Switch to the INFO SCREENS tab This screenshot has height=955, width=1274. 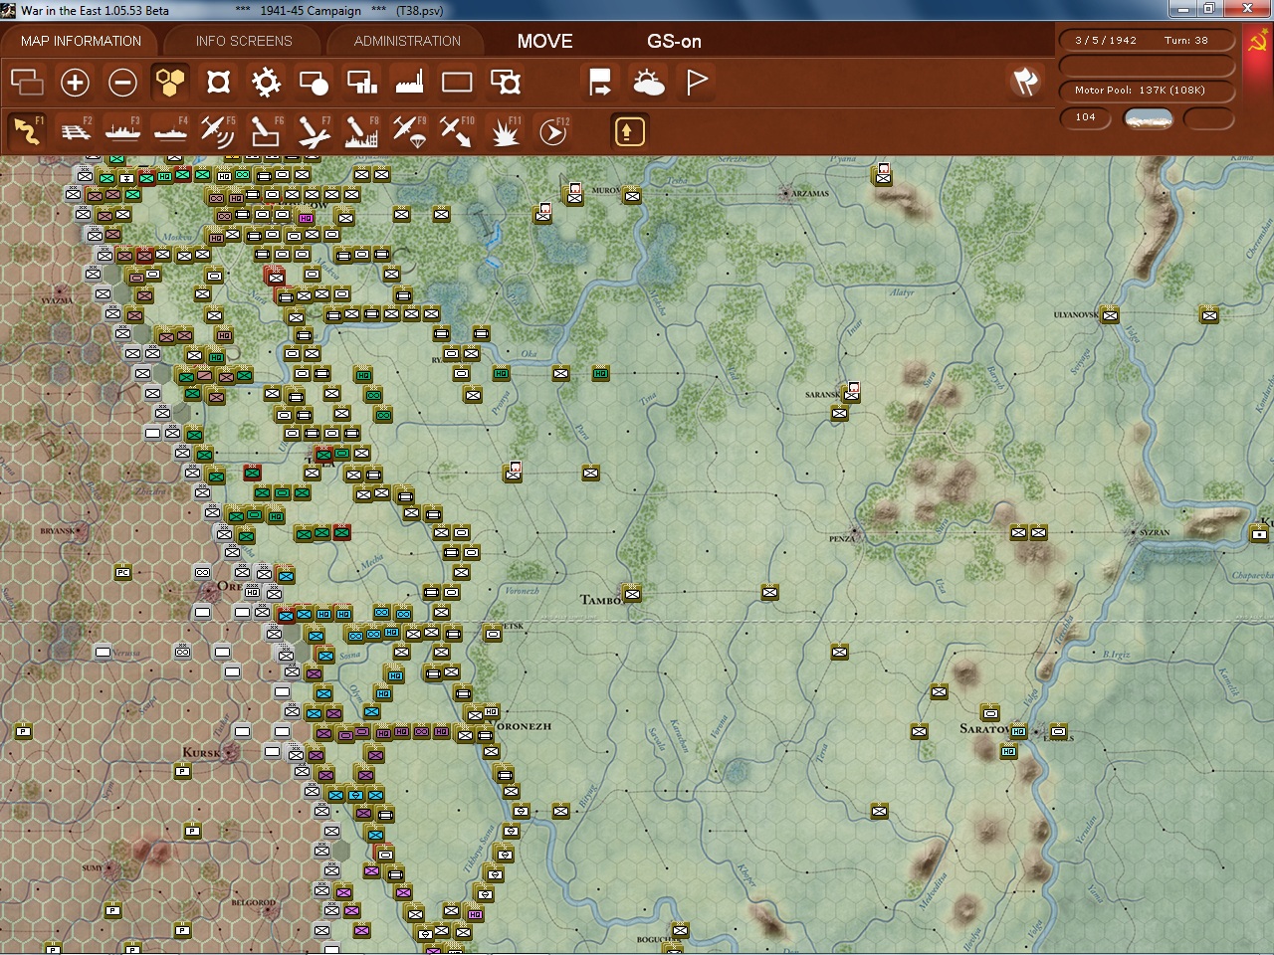coord(244,41)
